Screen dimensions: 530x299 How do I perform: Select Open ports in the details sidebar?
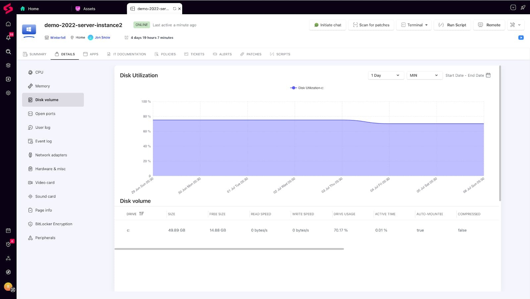[x=53, y=114]
